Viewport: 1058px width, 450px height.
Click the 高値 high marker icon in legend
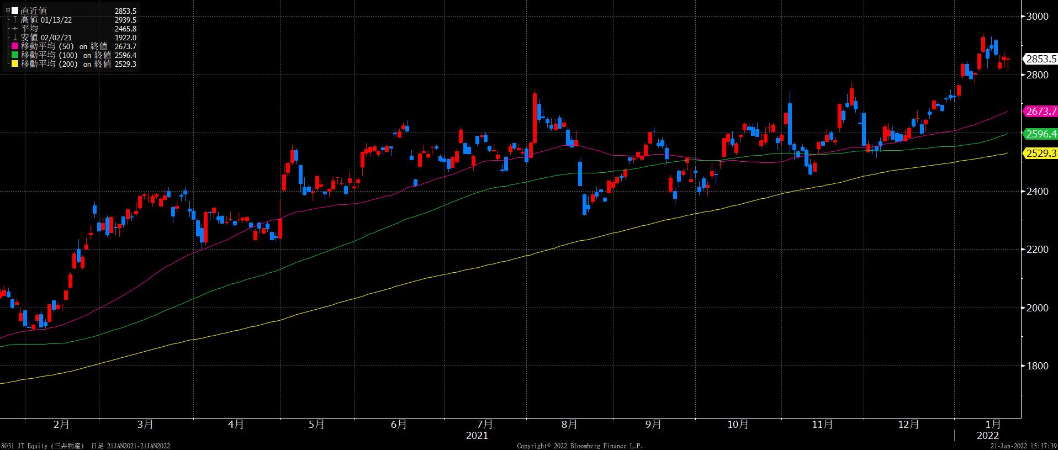coord(15,20)
